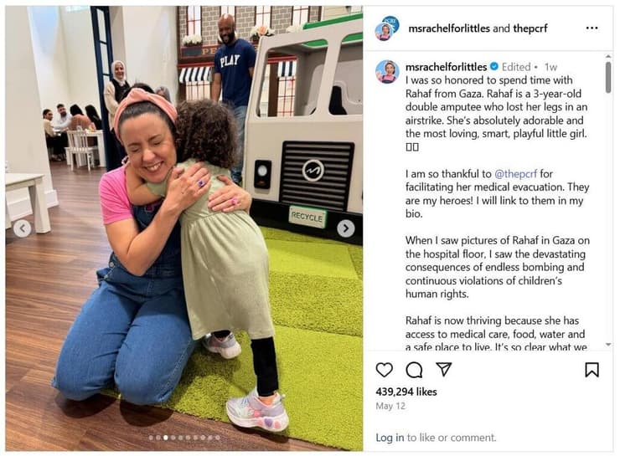The height and width of the screenshot is (456, 620).
Task: Go to the next carousel photo
Action: coord(345,228)
